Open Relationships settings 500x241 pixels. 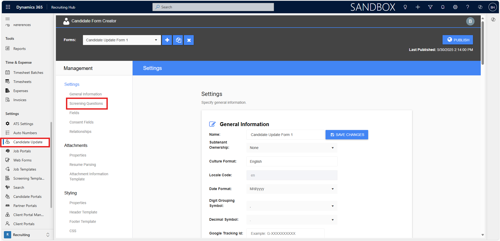pos(80,132)
